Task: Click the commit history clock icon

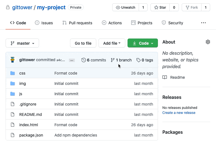Action: coord(83,60)
